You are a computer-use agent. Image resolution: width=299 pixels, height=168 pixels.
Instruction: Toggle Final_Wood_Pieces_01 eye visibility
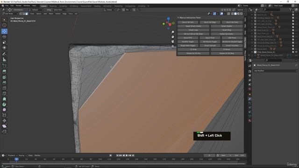click(x=296, y=52)
